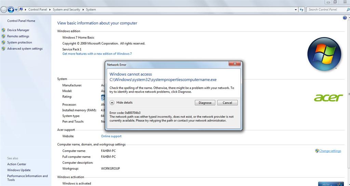Open Action Center under See also
This screenshot has height=186, width=350.
16,164
